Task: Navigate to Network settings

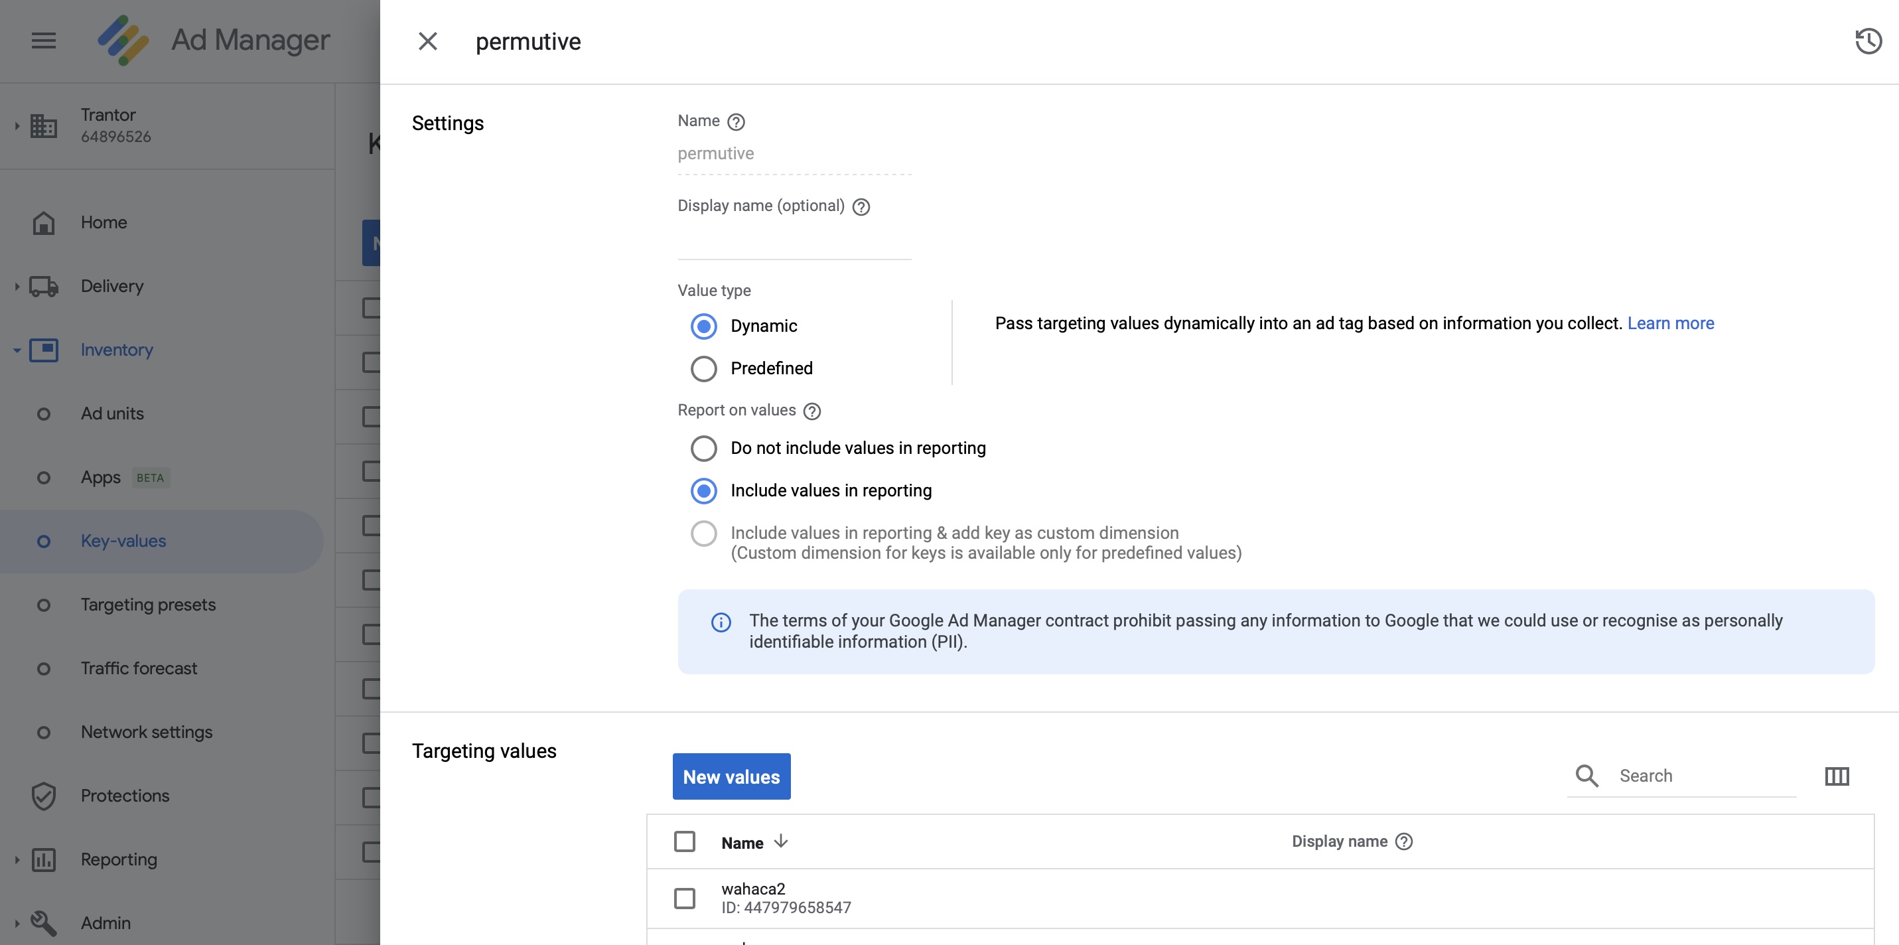Action: tap(145, 732)
